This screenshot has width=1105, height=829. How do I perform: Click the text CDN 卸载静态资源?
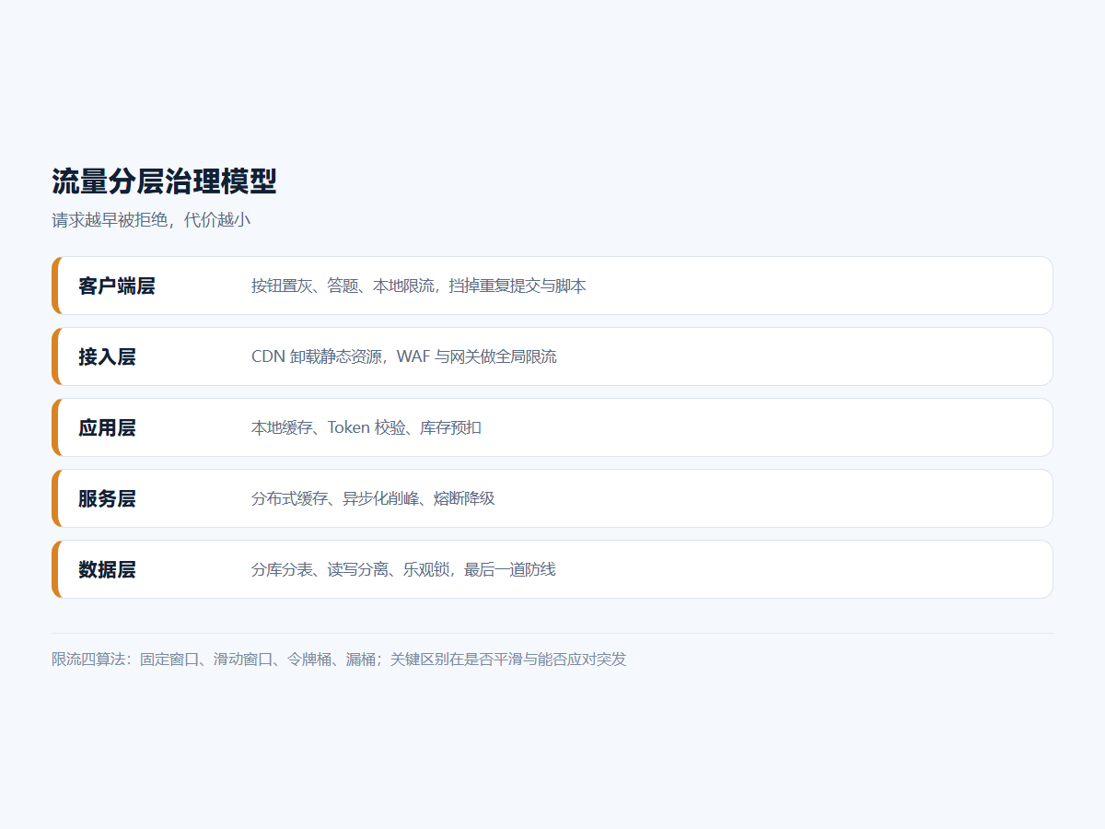tap(317, 356)
